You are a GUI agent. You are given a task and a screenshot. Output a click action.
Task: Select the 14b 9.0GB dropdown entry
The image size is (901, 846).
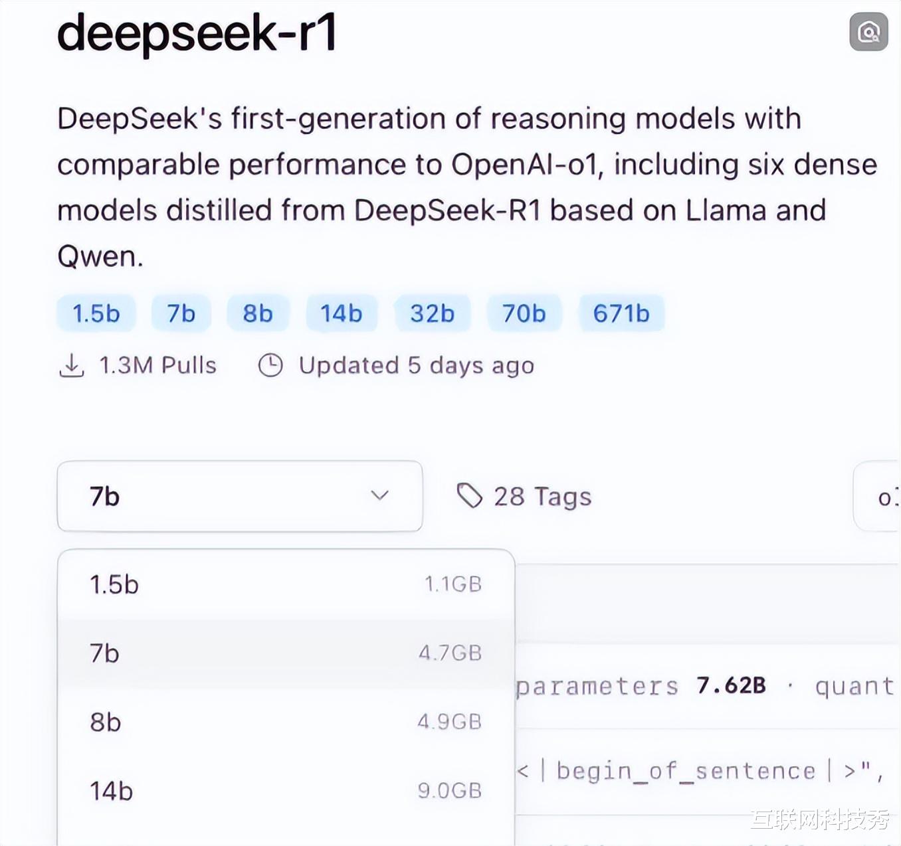286,791
